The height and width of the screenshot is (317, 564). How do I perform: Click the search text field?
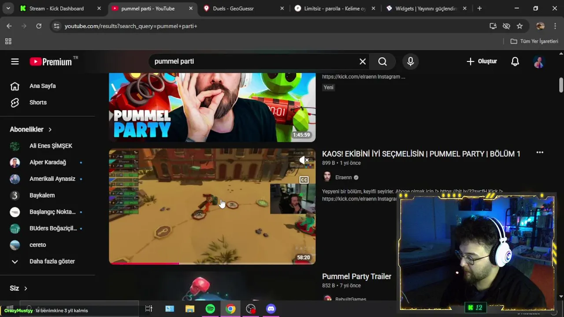coord(253,62)
